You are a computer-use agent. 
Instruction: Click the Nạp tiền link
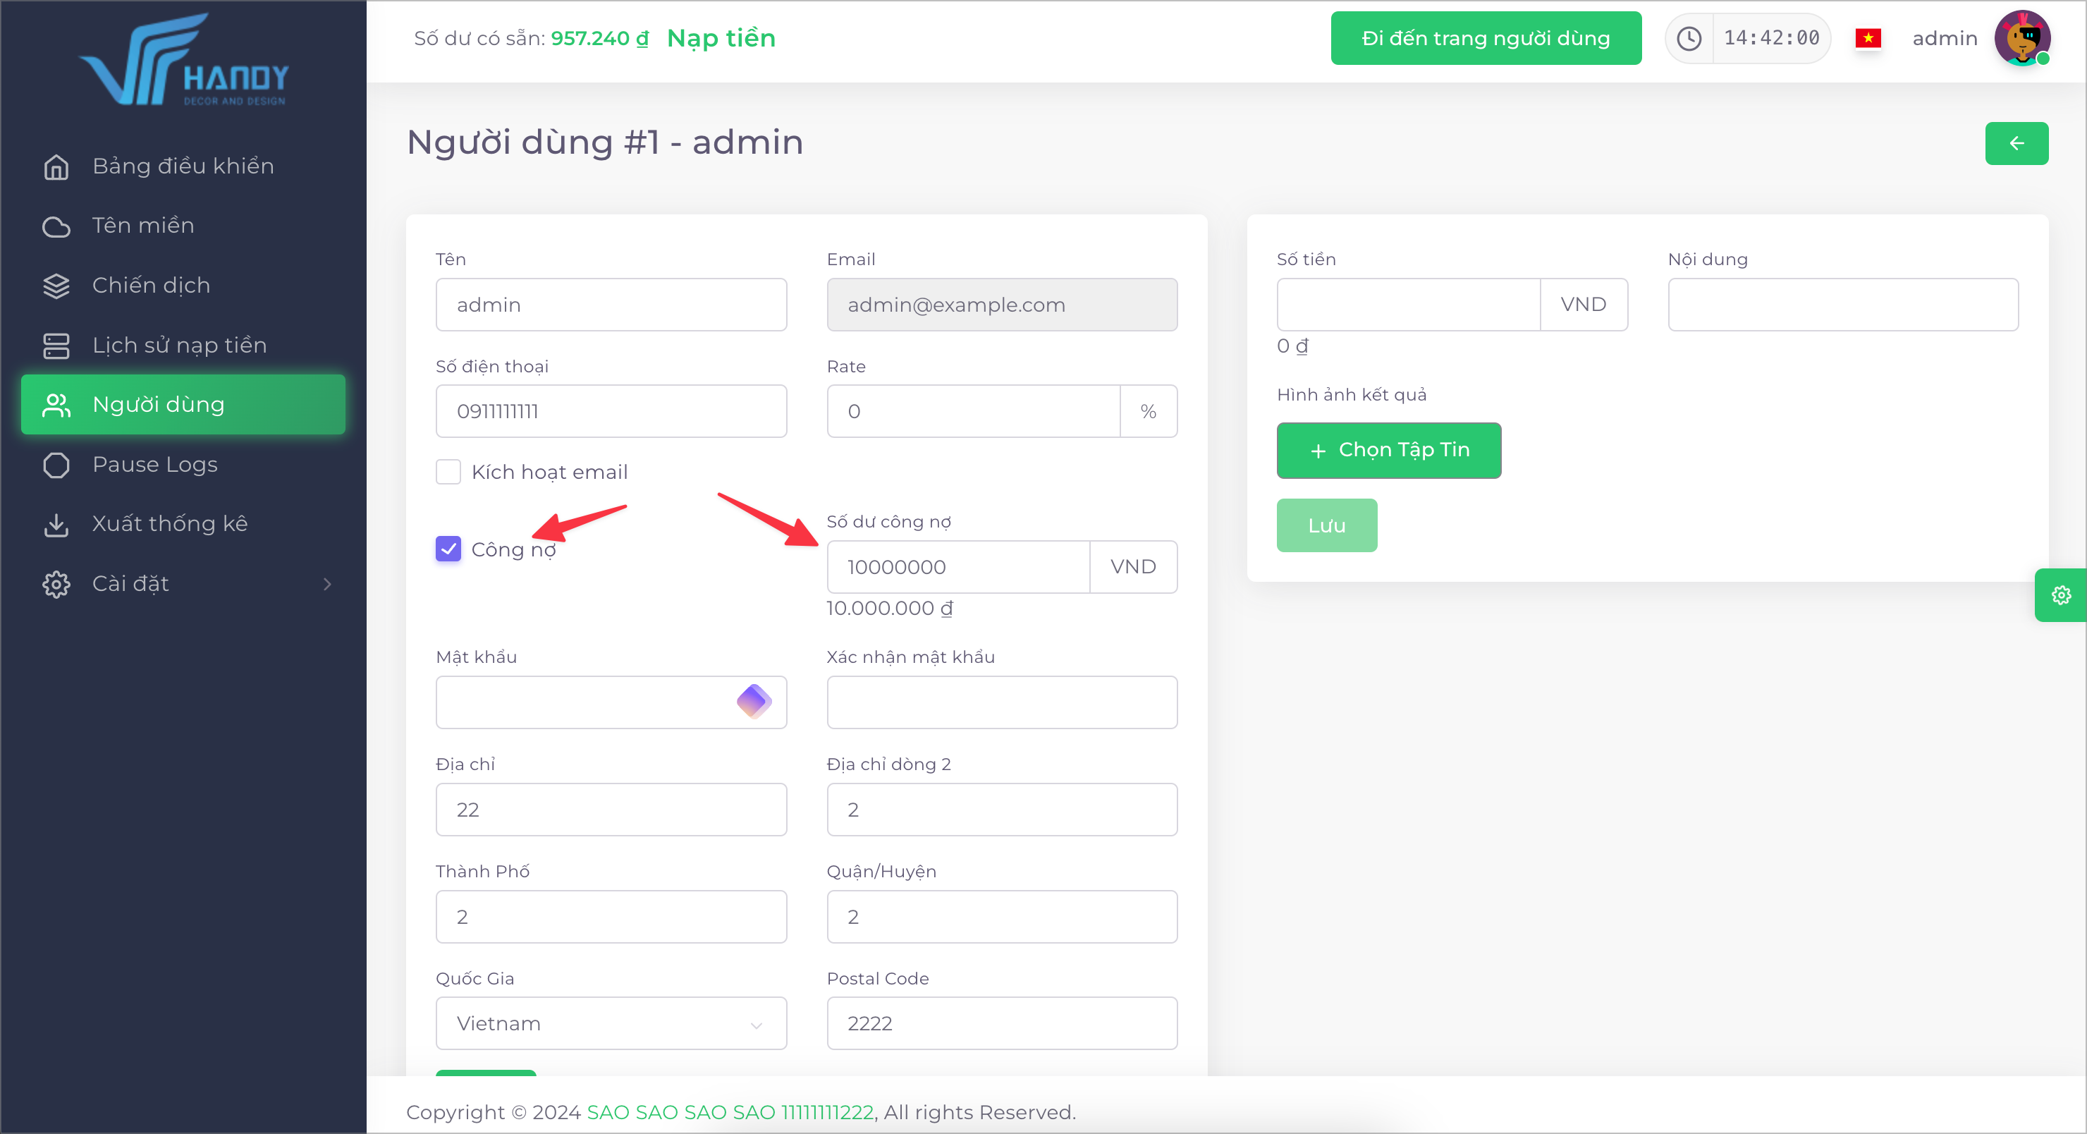(721, 38)
